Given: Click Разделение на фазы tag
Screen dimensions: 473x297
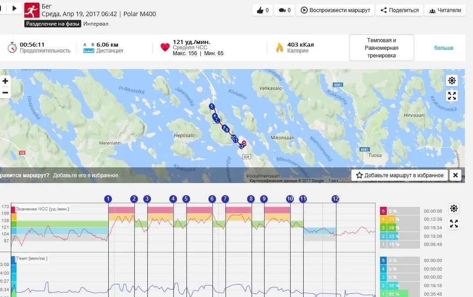Looking at the screenshot, I should (53, 24).
